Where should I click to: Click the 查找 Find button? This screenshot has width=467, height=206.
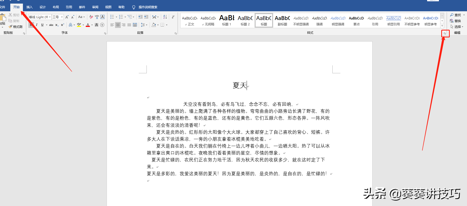pos(456,15)
